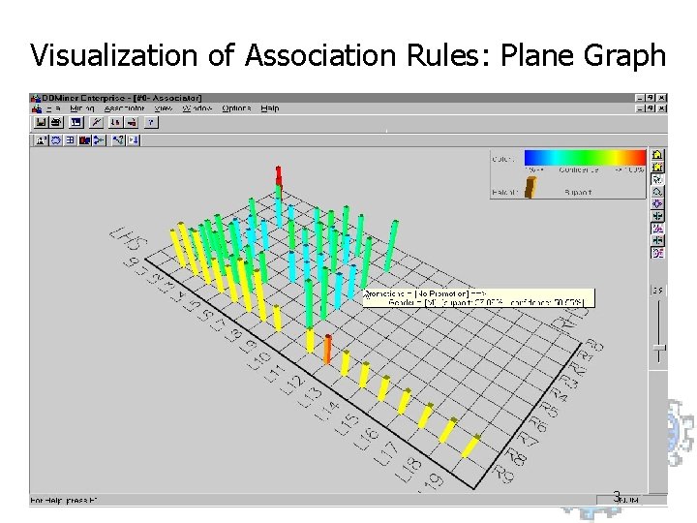Viewport: 697px width, 523px height.
Task: Click the bottom pink scribble icon on right
Action: tap(657, 253)
